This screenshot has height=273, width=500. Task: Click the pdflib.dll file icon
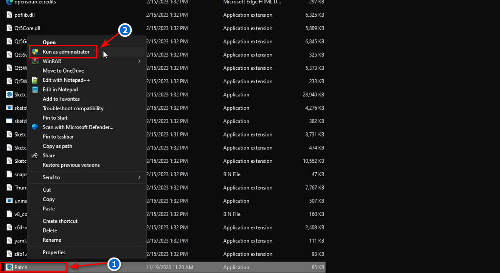(x=9, y=15)
